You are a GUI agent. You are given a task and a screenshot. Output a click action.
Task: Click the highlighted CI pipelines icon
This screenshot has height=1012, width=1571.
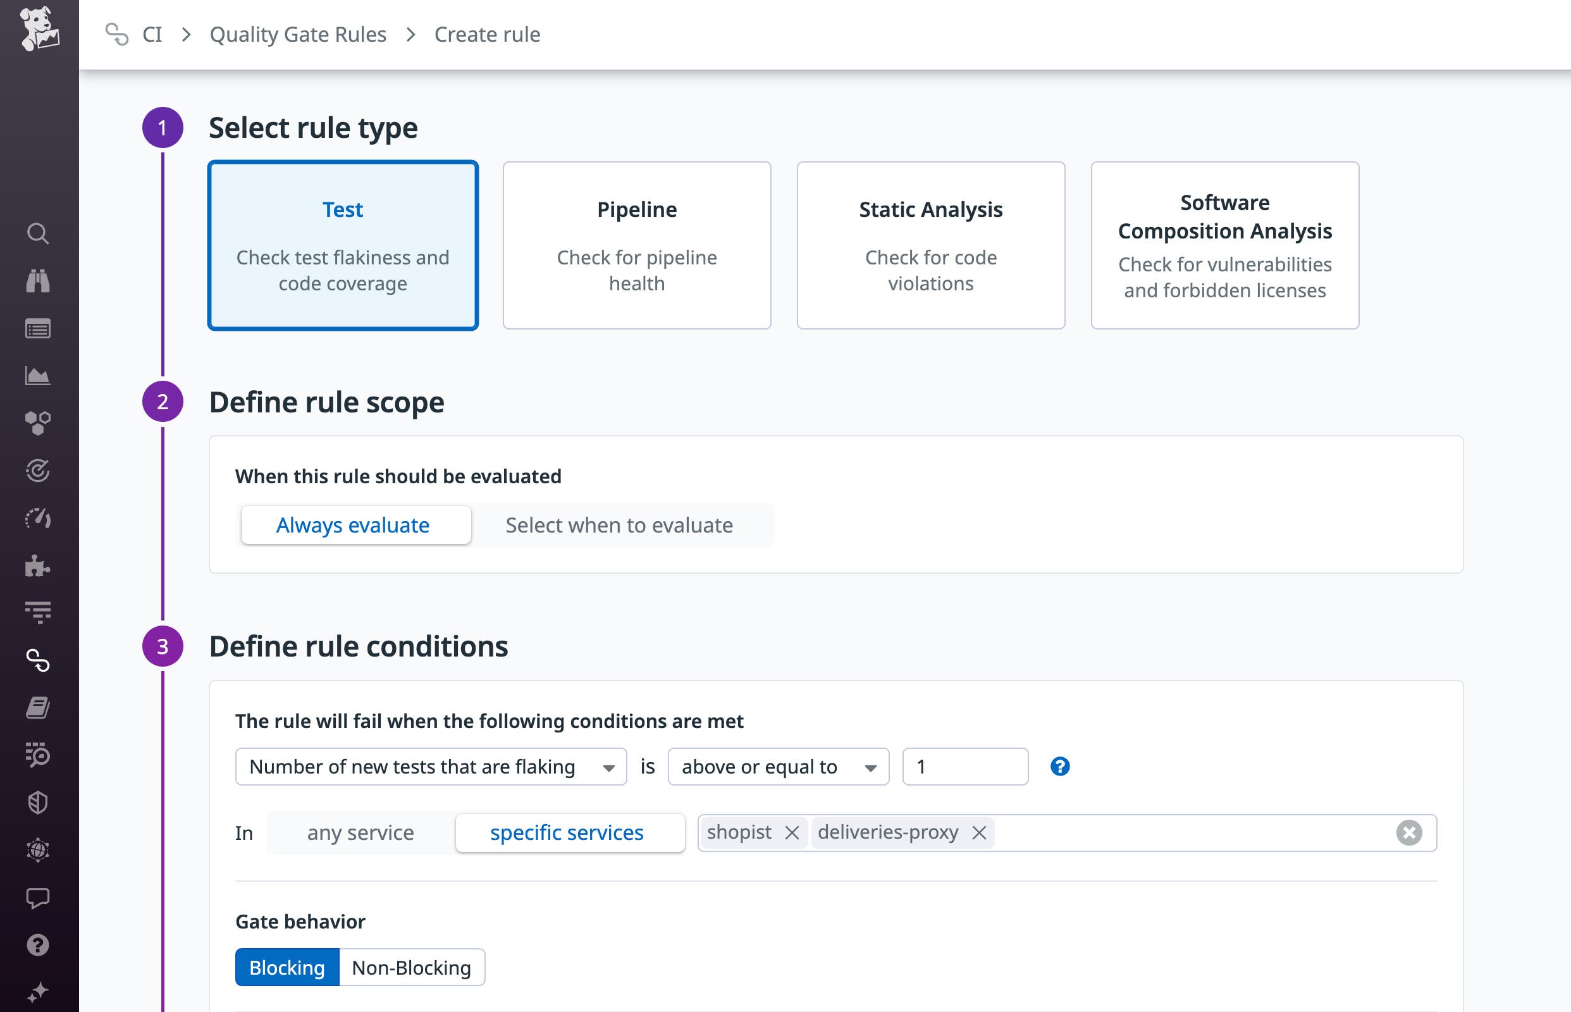coord(39,662)
